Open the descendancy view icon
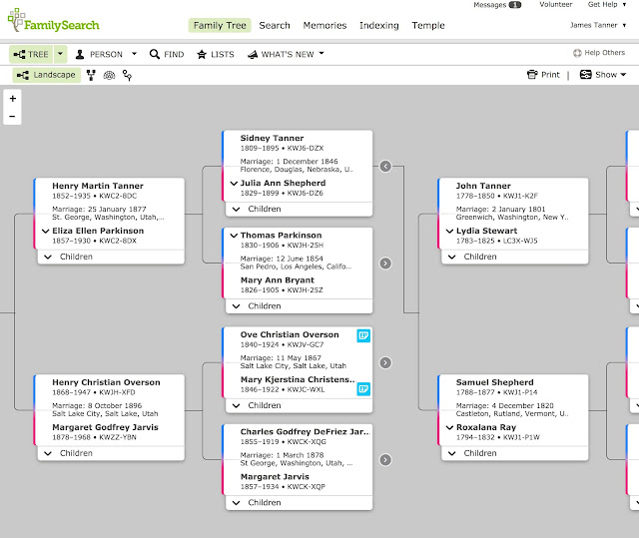Image resolution: width=639 pixels, height=538 pixels. pos(127,75)
